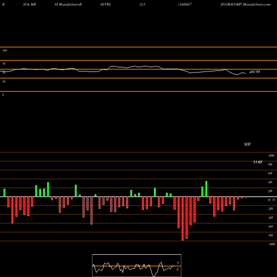Click the 80 label on right MR axis
277x277 pixels.
point(270,165)
